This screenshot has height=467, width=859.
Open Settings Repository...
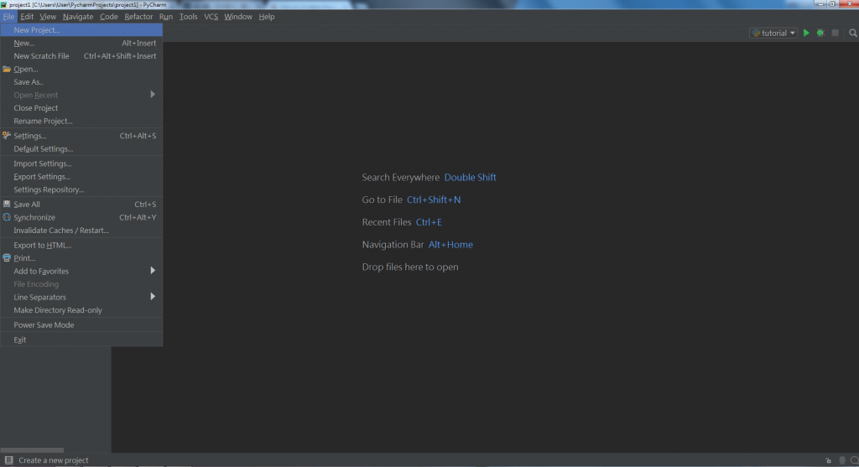81,189
